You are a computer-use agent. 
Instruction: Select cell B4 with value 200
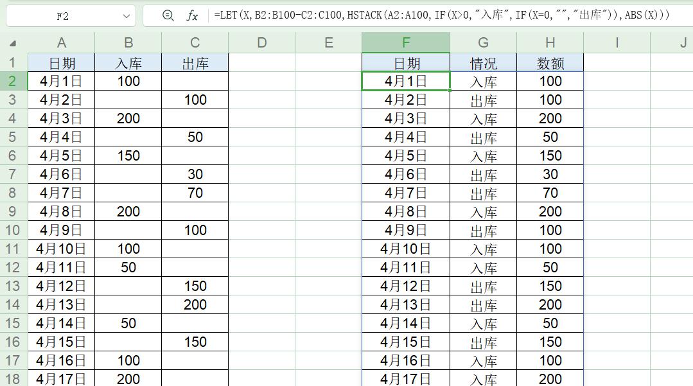(128, 118)
